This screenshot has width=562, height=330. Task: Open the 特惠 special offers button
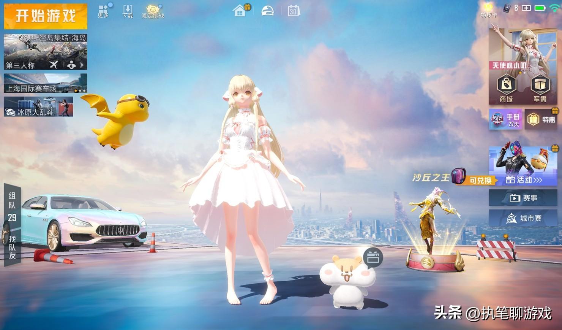(541, 119)
